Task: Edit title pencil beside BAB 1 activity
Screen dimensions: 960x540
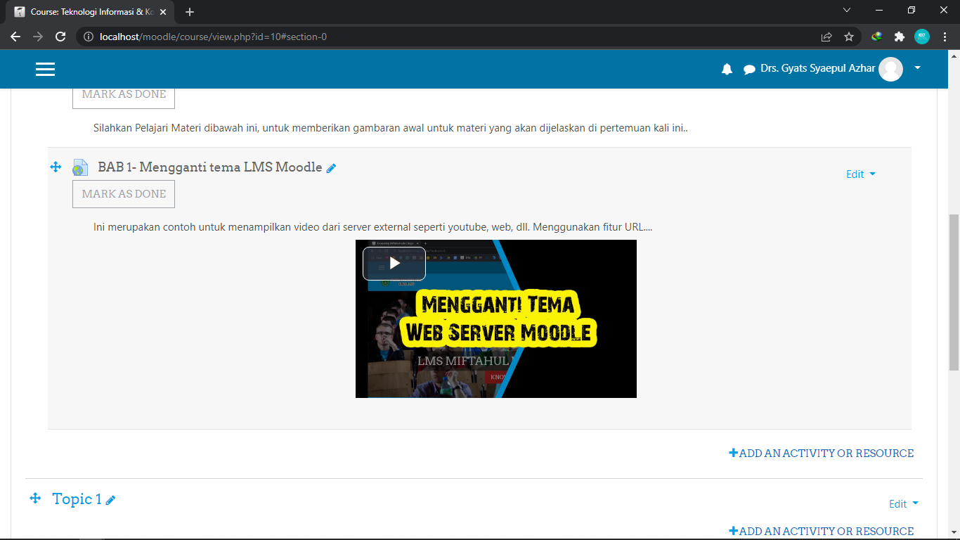Action: click(x=332, y=168)
